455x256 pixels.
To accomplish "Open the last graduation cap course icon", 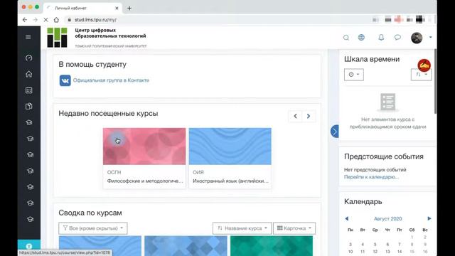I will tap(30, 219).
